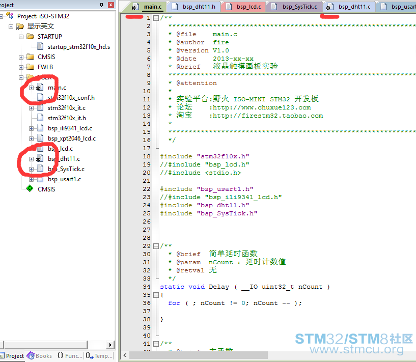Collapse the Project: iSO-STM32 root node
Viewport: 416px width, 362px height.
point(1,16)
